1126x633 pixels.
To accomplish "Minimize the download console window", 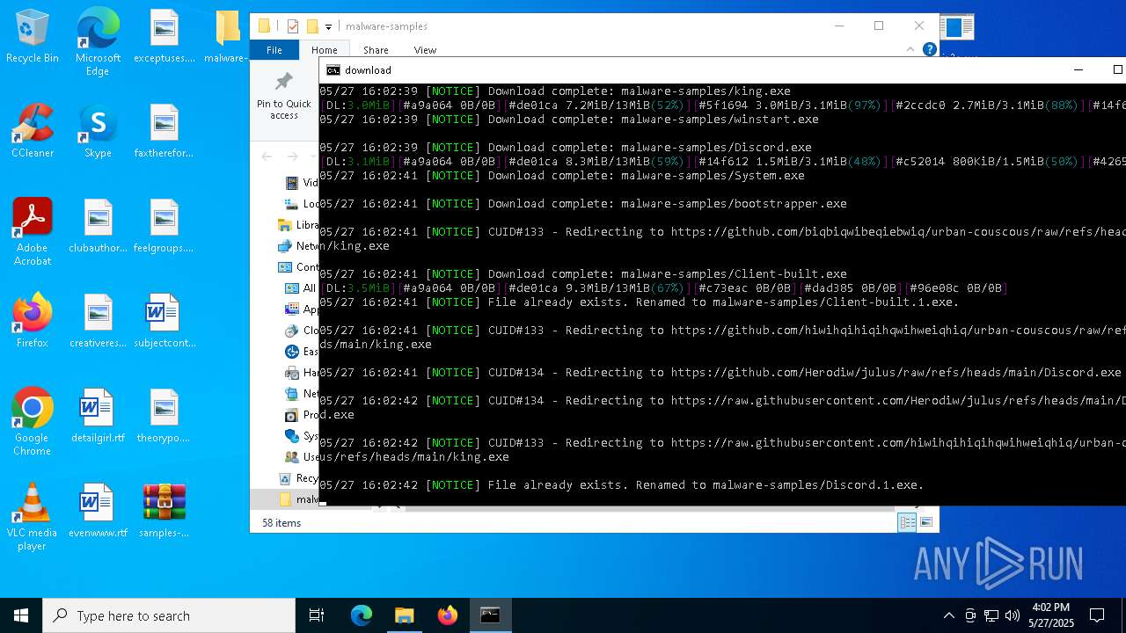I will (x=1078, y=69).
